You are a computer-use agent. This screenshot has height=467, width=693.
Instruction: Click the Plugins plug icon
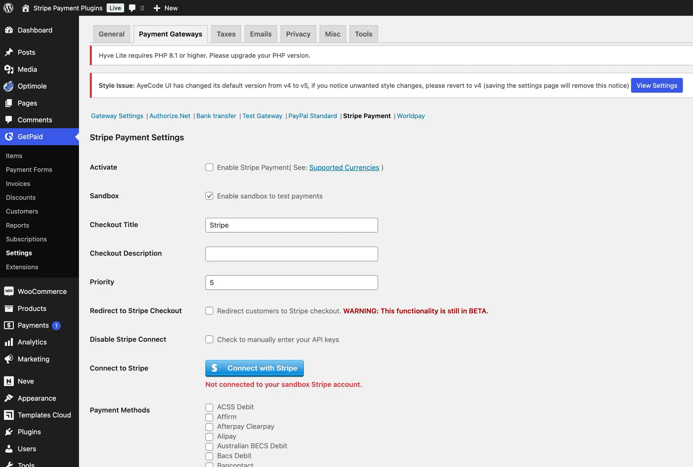[x=9, y=432]
